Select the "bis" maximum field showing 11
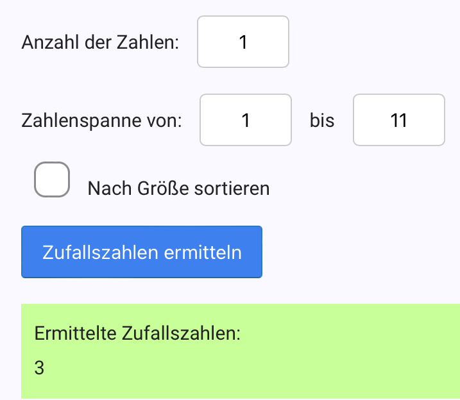The width and height of the screenshot is (460, 400). pyautogui.click(x=398, y=121)
